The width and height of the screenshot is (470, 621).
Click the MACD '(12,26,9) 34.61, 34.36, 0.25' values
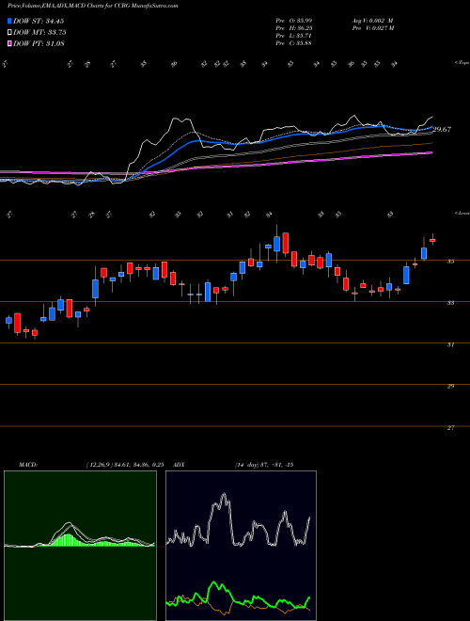(x=125, y=465)
